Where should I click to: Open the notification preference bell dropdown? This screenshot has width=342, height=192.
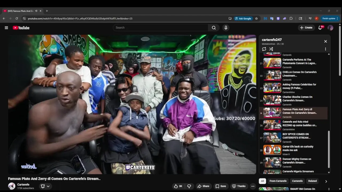(45, 186)
